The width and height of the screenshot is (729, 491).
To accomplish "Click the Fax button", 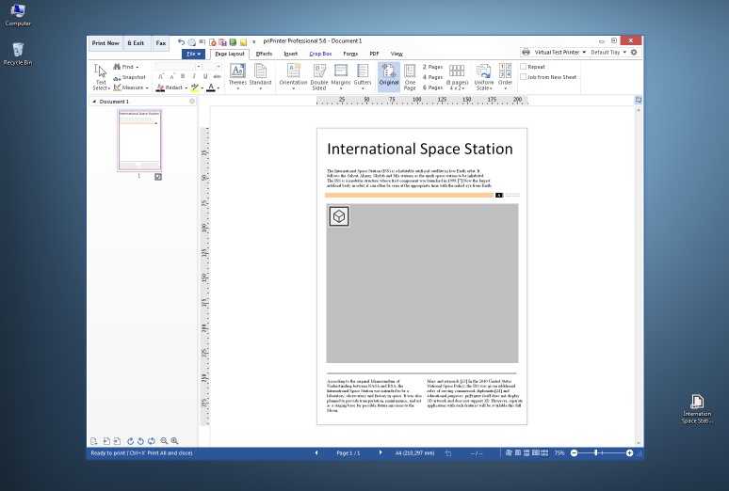I will (x=161, y=43).
